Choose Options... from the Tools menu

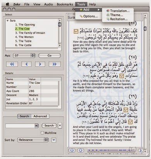click(89, 16)
